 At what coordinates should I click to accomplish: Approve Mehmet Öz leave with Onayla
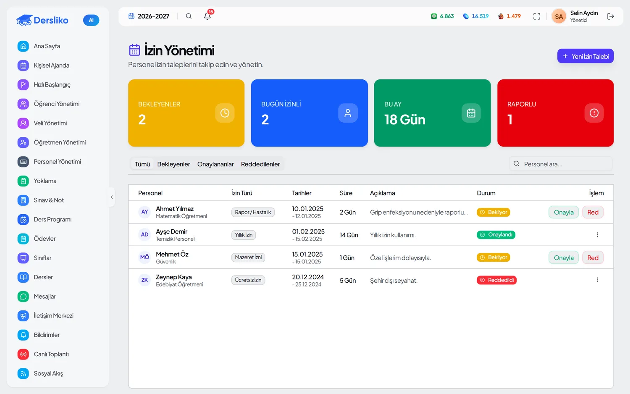564,258
